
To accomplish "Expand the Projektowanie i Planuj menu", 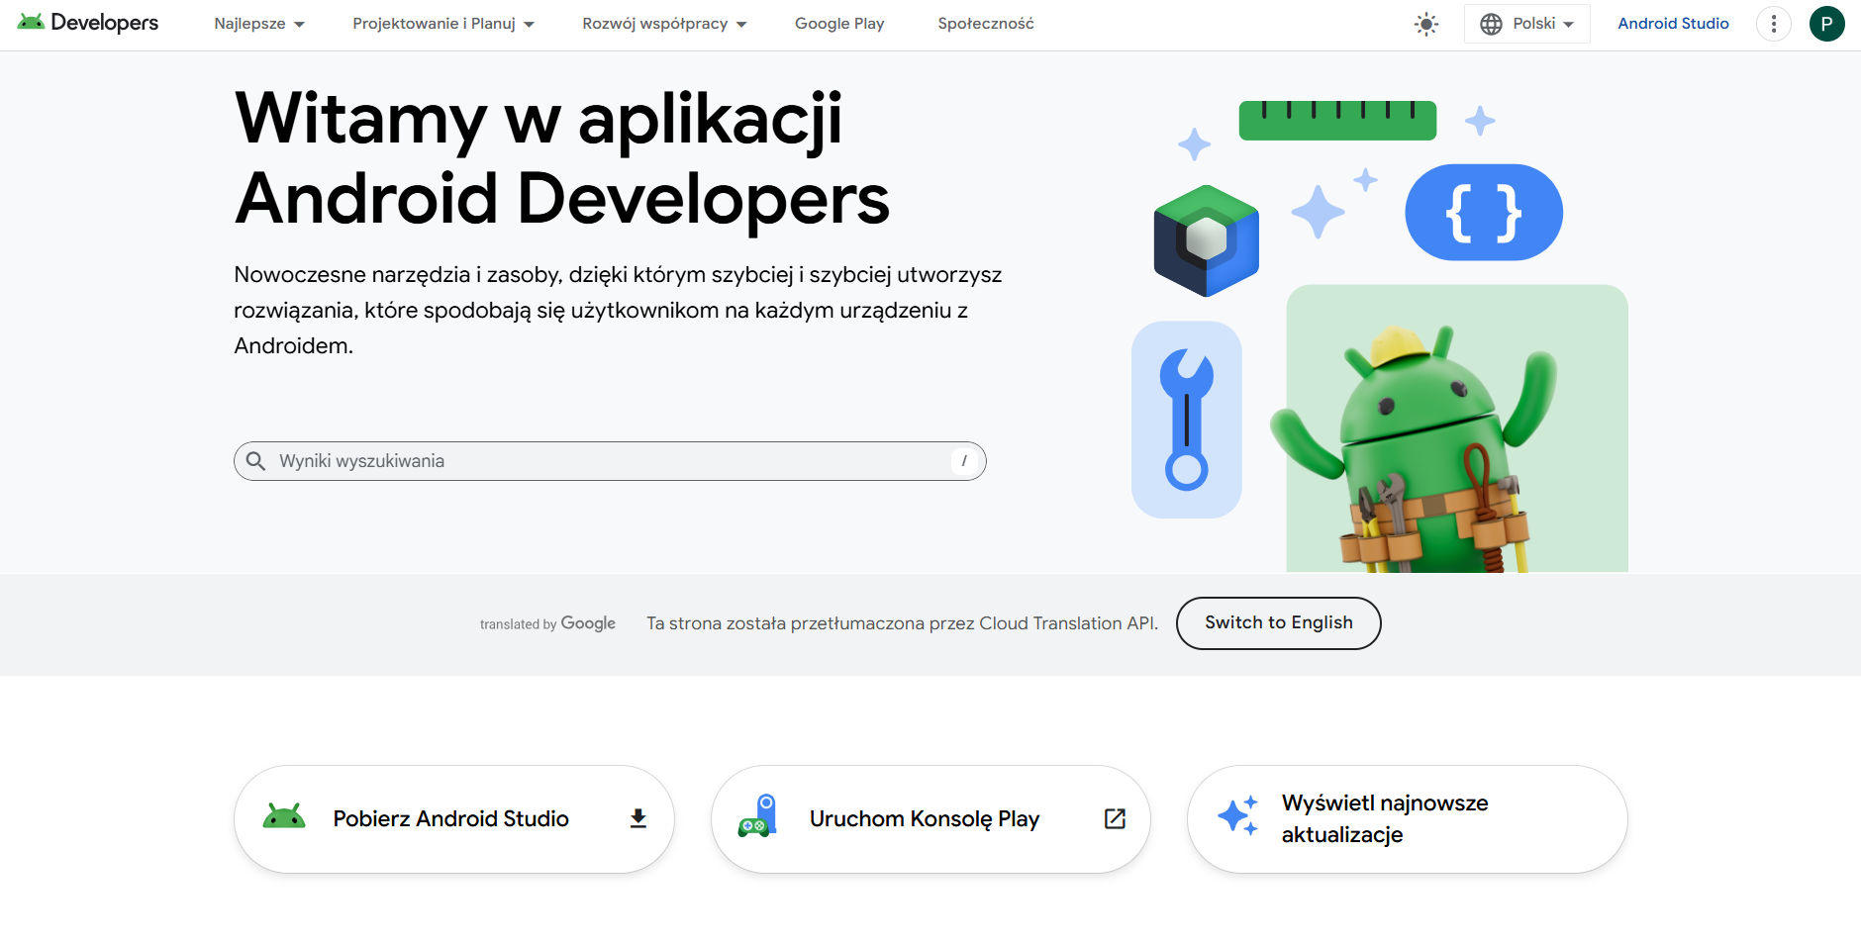I will [443, 24].
